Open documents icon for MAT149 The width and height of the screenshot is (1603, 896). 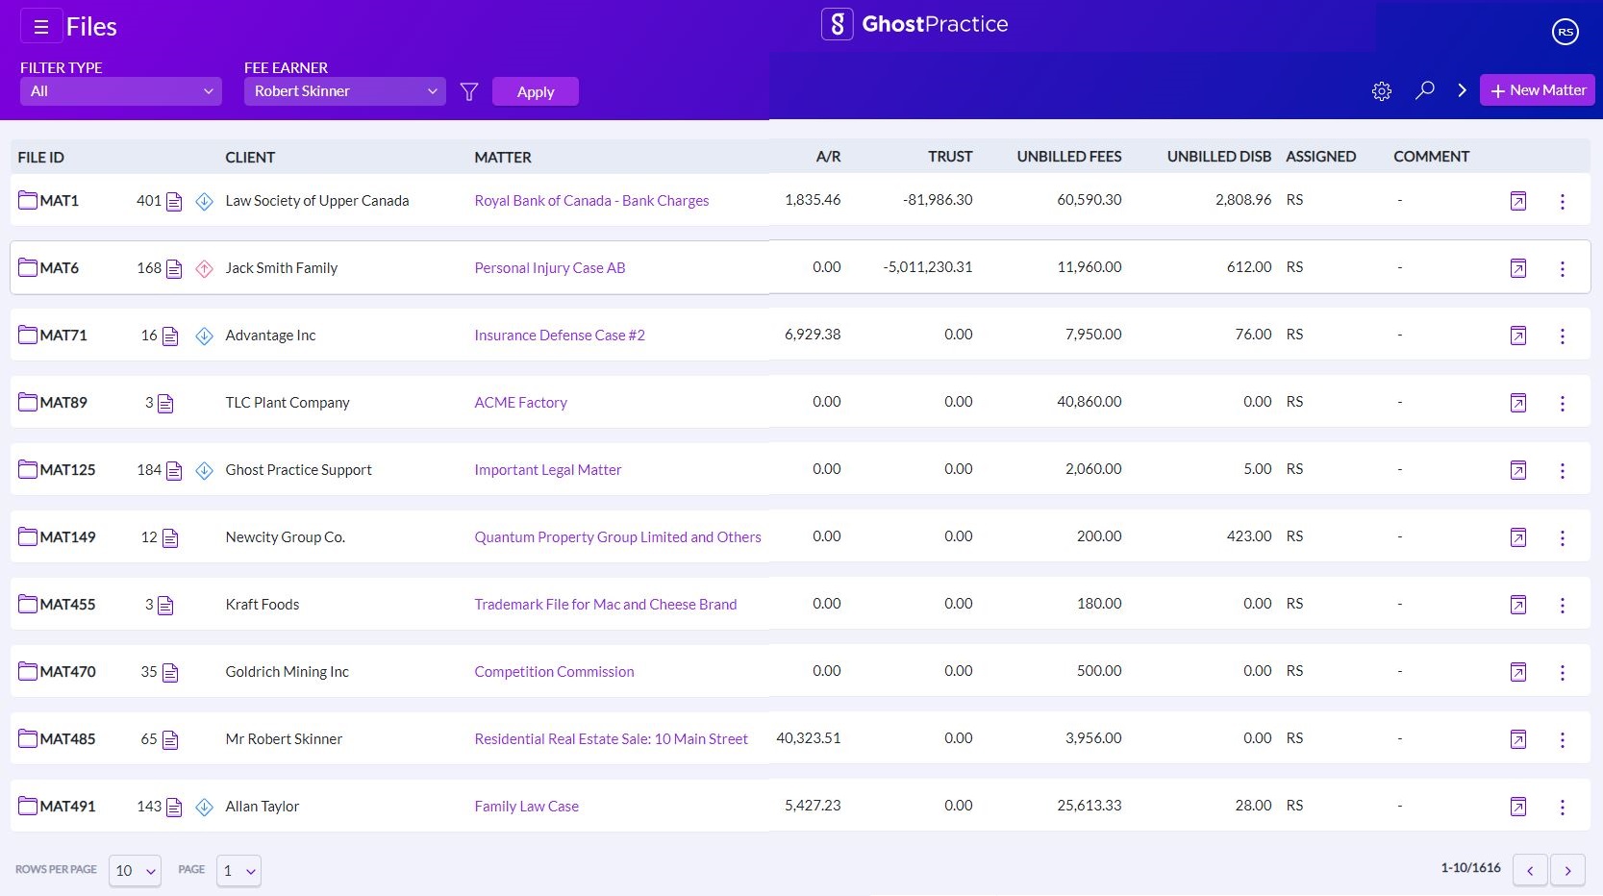click(x=170, y=537)
